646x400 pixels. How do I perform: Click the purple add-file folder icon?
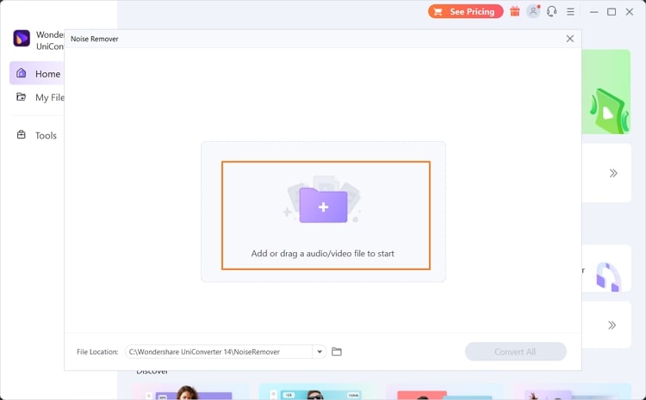click(323, 205)
